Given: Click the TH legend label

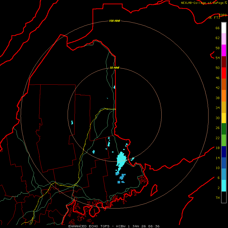Looking at the screenshot, I should pos(218,198).
